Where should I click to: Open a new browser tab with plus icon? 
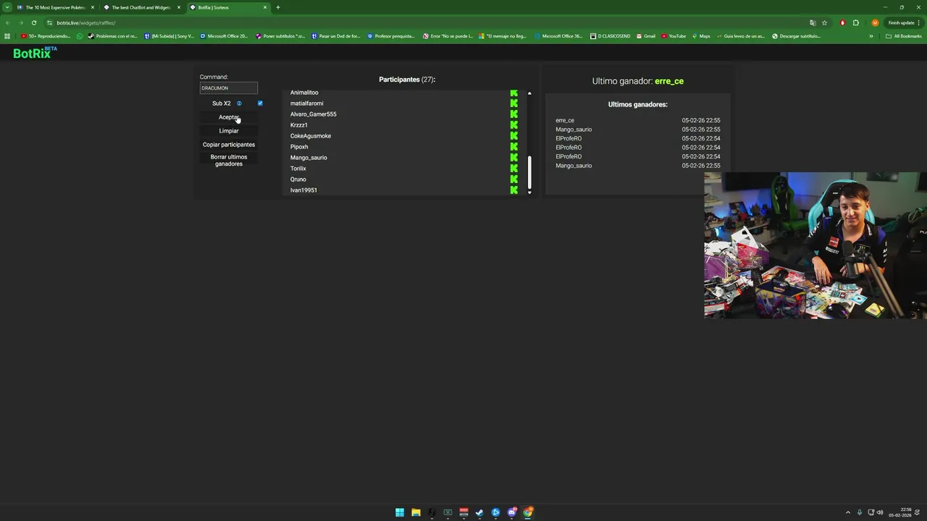[278, 7]
